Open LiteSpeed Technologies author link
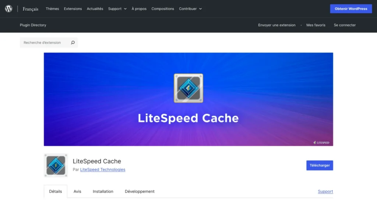The height and width of the screenshot is (206, 377). [x=103, y=170]
